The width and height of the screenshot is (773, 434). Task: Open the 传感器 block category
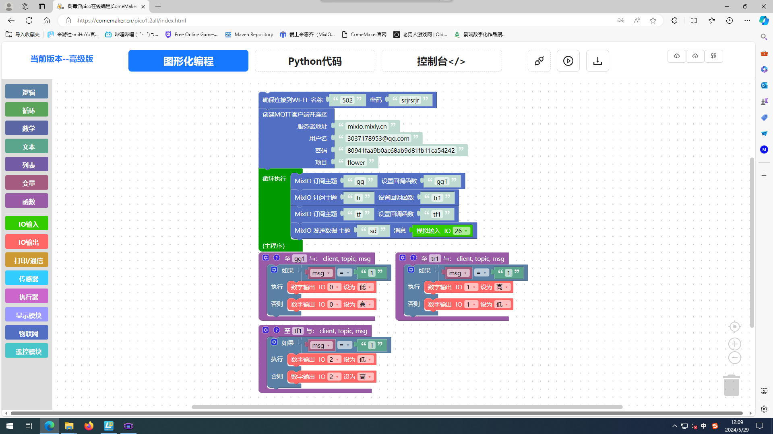(27, 278)
